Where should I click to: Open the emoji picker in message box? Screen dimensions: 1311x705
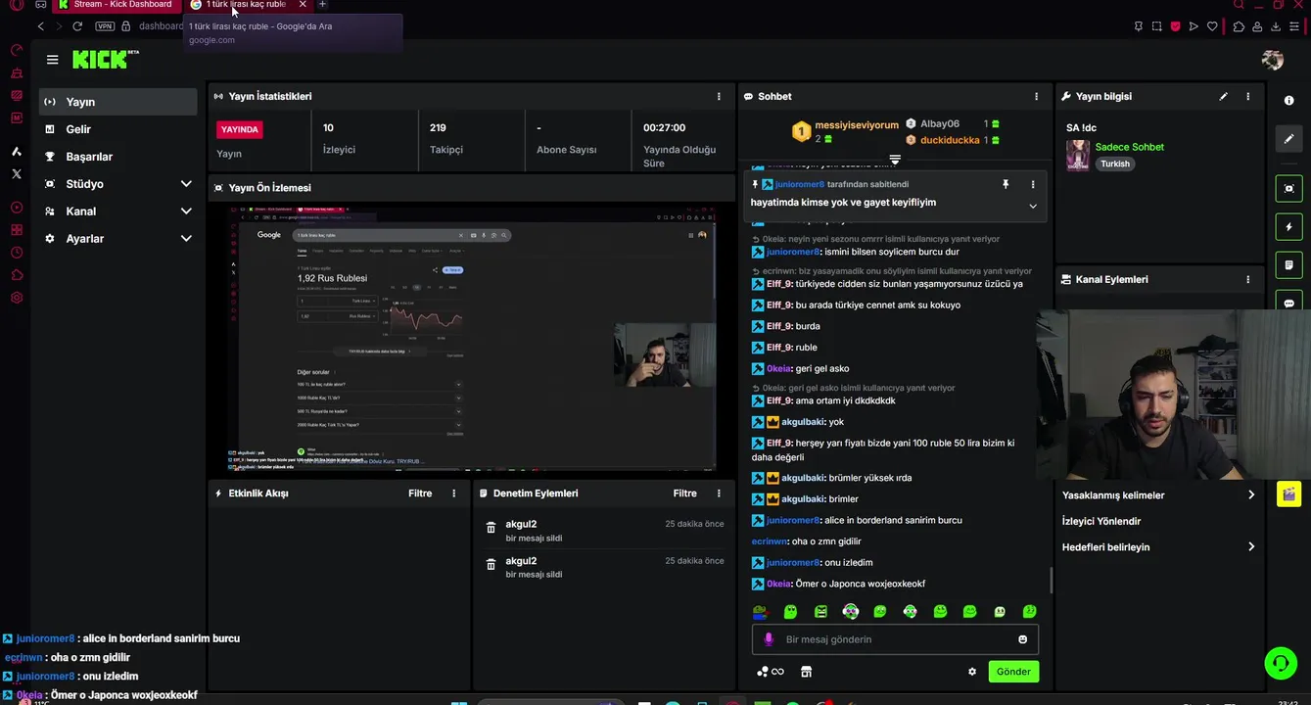pyautogui.click(x=1023, y=639)
